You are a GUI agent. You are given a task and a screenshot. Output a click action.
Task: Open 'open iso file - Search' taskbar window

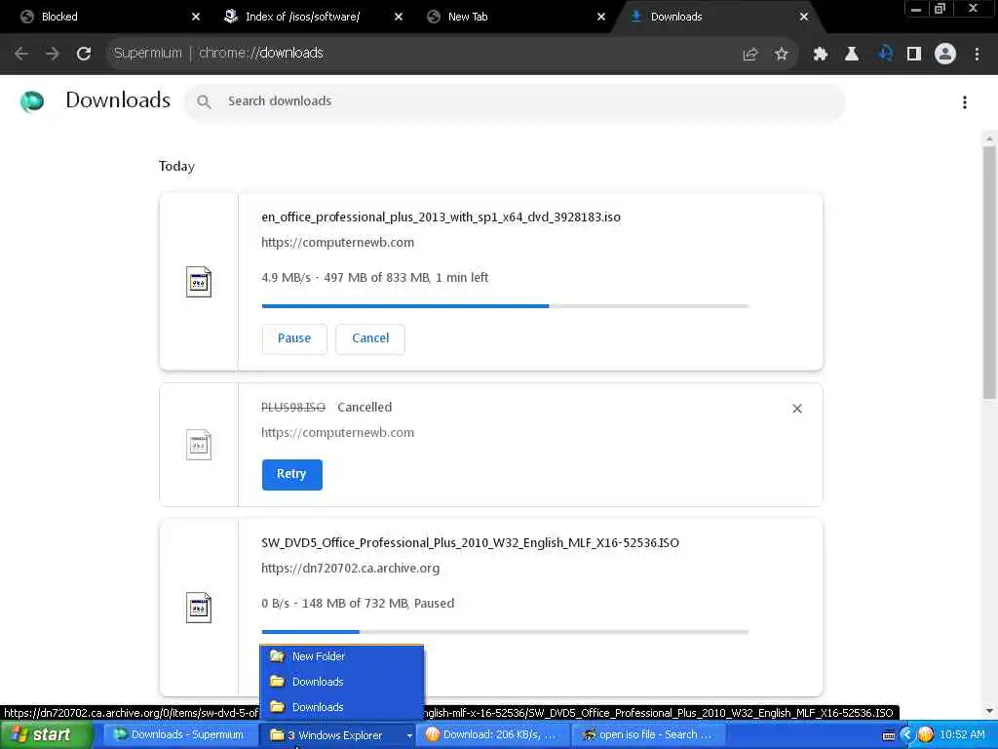(x=649, y=735)
